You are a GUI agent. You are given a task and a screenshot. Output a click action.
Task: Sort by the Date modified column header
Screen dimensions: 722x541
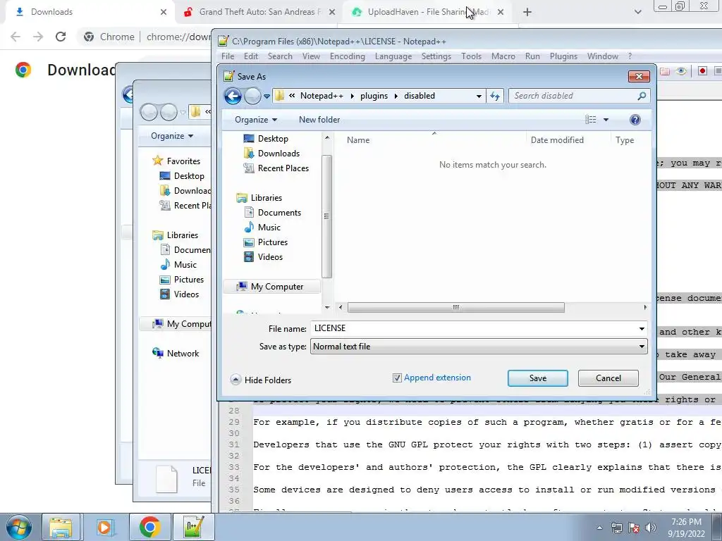557,140
